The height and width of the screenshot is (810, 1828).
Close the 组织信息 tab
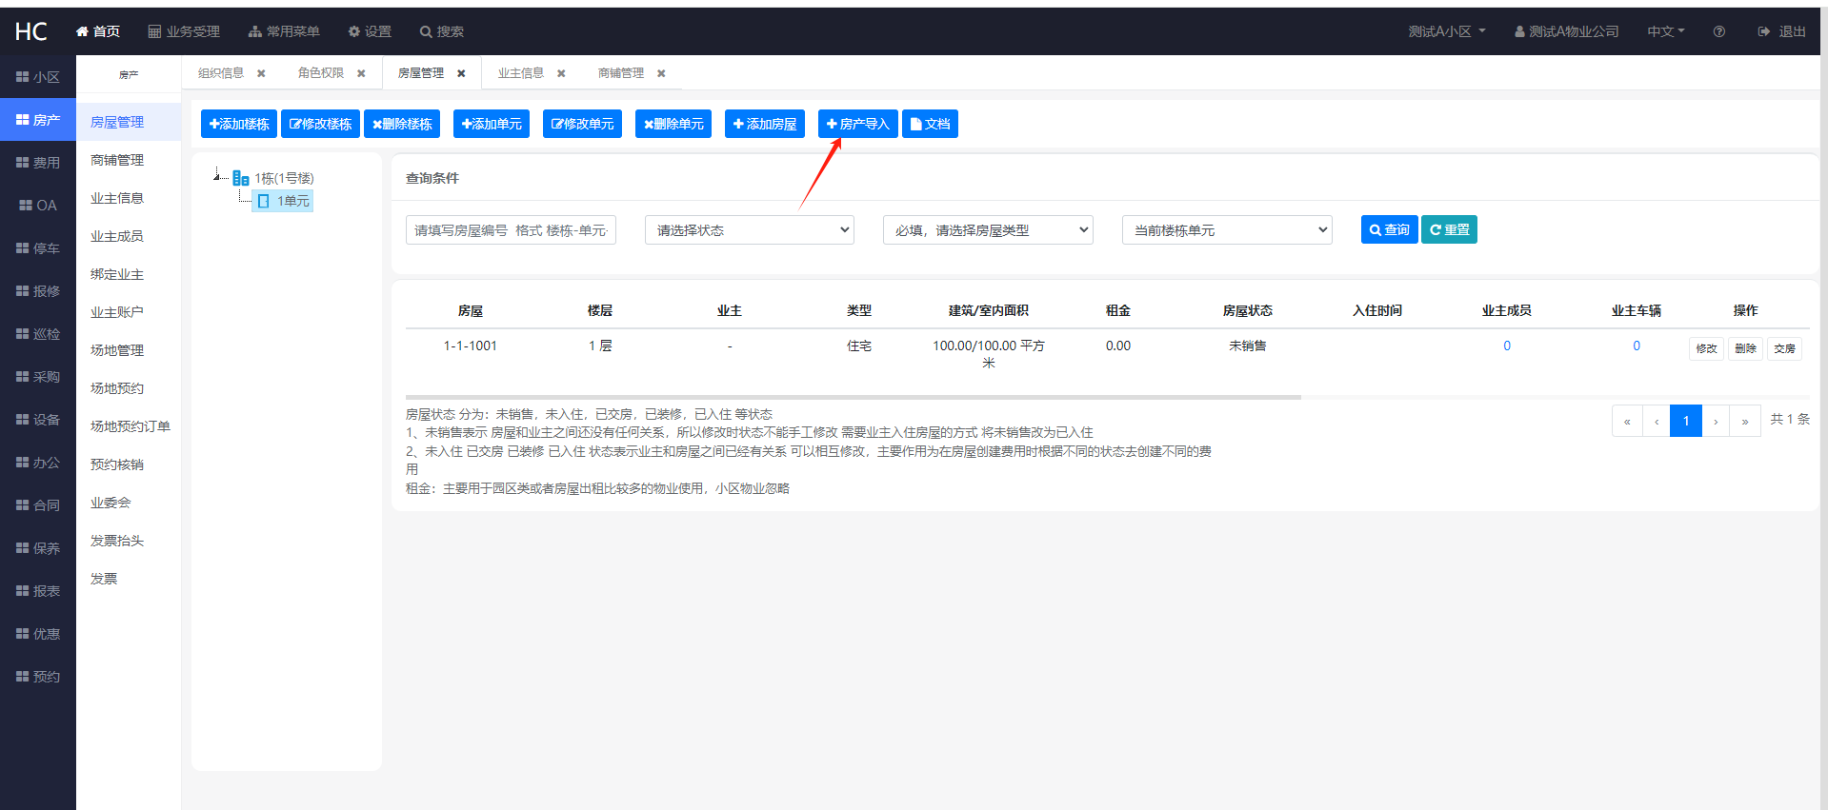[261, 73]
